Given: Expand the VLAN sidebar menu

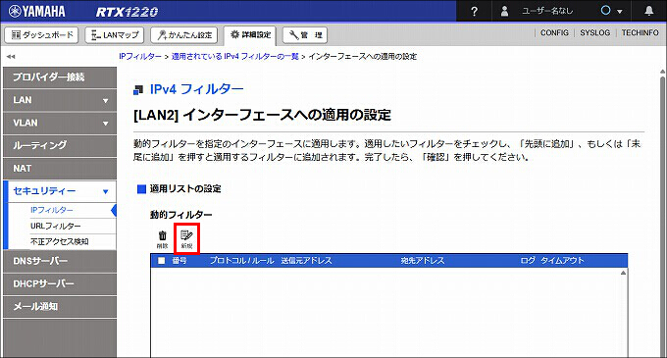Looking at the screenshot, I should [60, 123].
